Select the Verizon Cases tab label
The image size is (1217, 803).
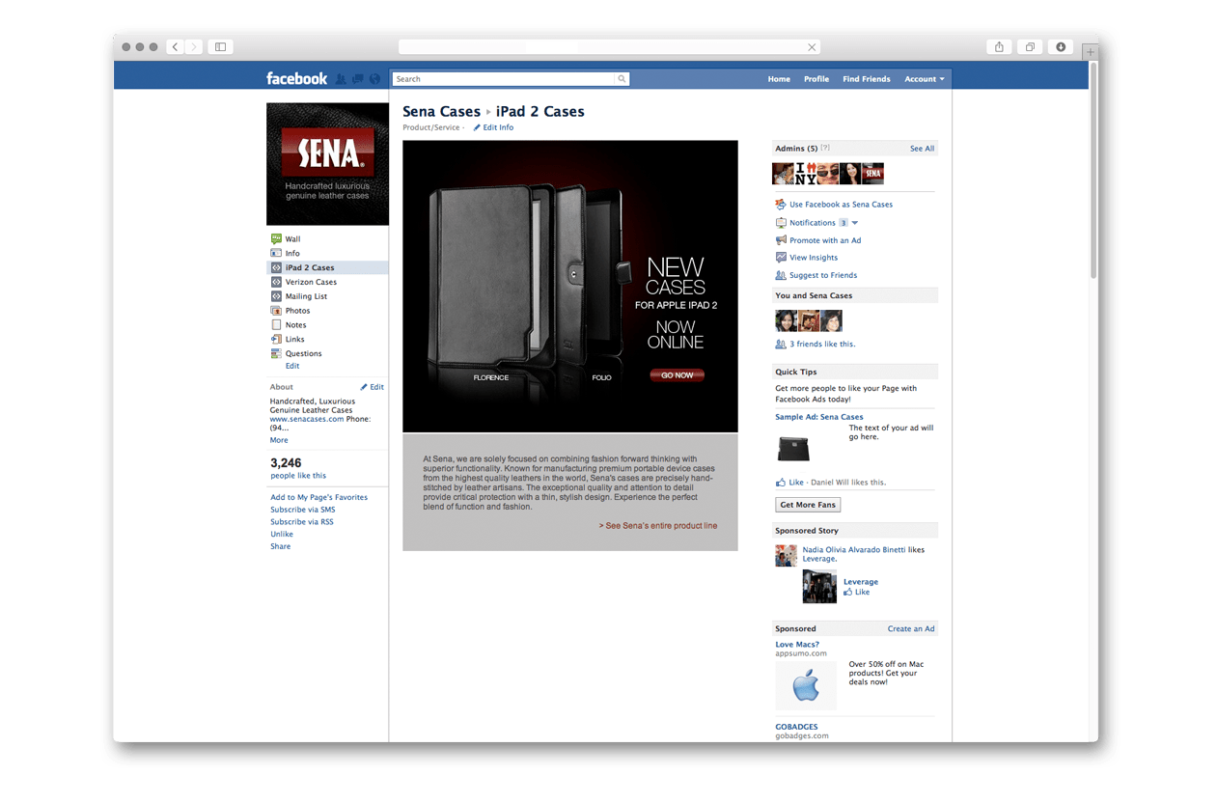(311, 282)
